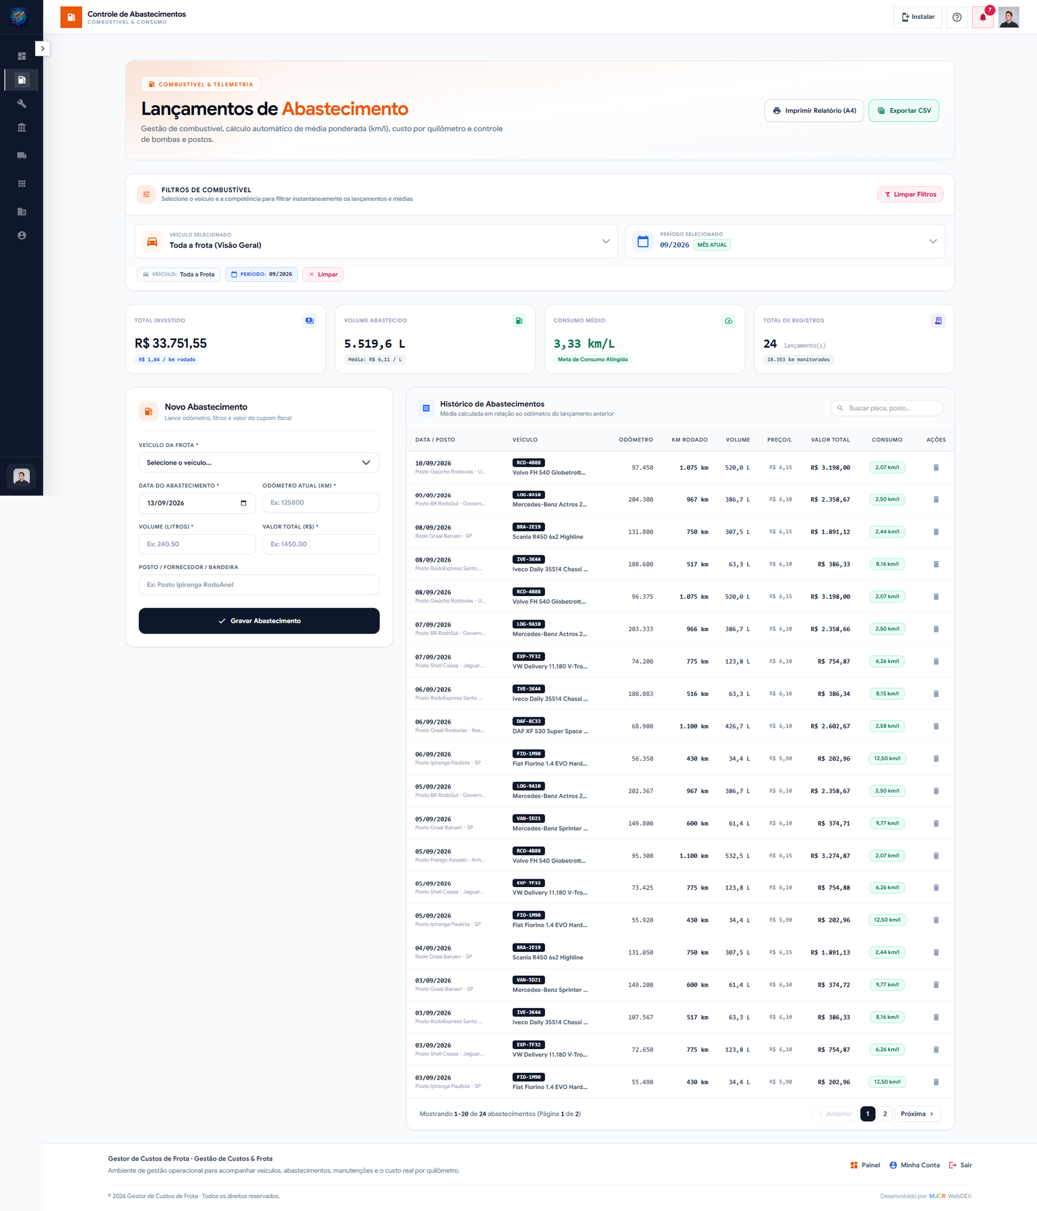
Task: Click the DAF-8C33 plate badge
Action: [x=529, y=721]
